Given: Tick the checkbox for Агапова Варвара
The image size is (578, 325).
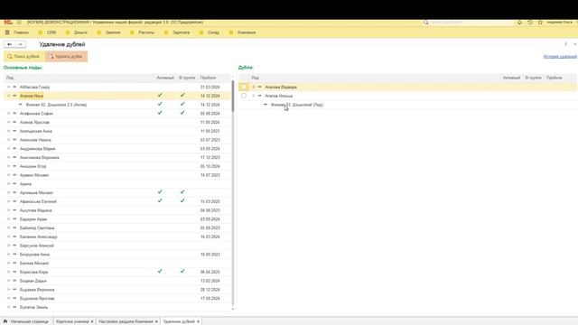Looking at the screenshot, I should tap(244, 87).
